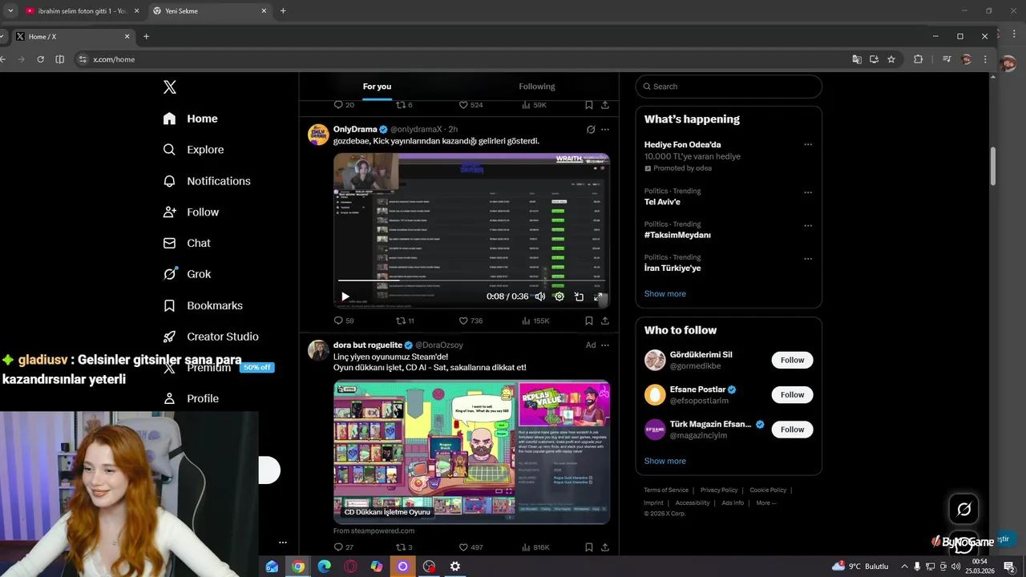Follow Gördüklerimi Sil

point(793,360)
